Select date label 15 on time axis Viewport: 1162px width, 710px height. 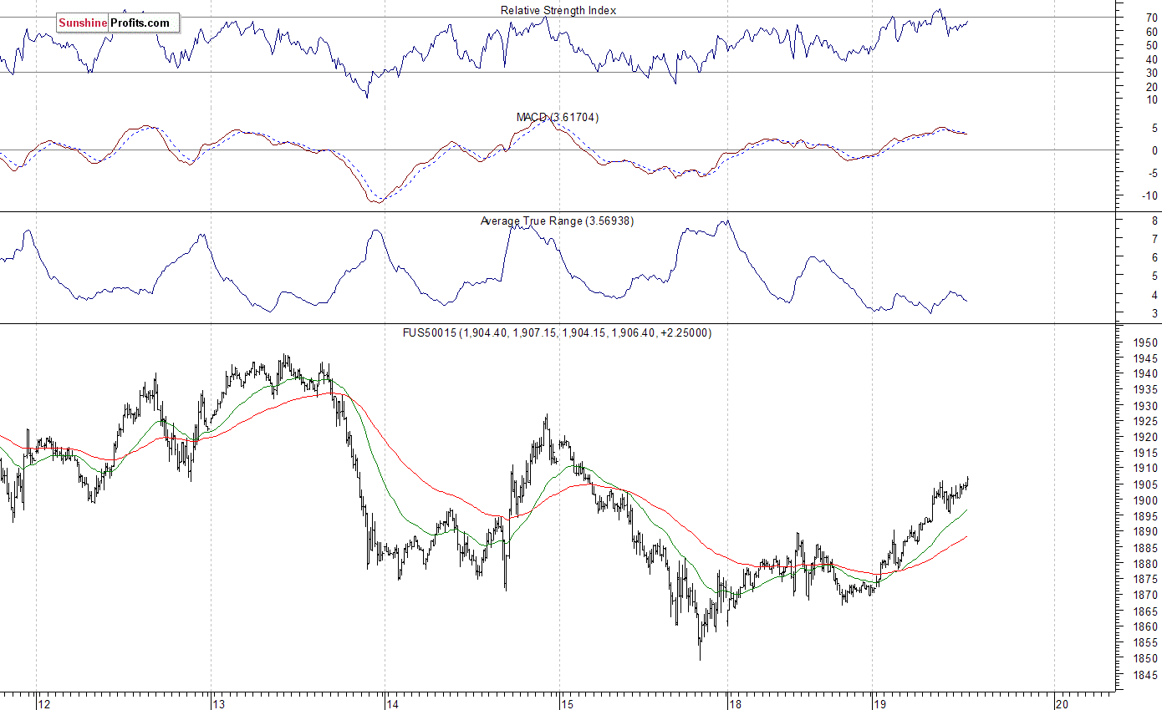568,703
